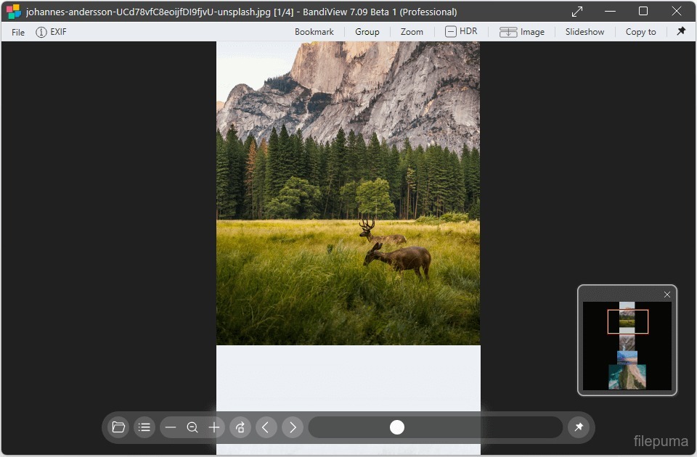
Task: Open the Group dropdown menu
Action: coord(367,32)
